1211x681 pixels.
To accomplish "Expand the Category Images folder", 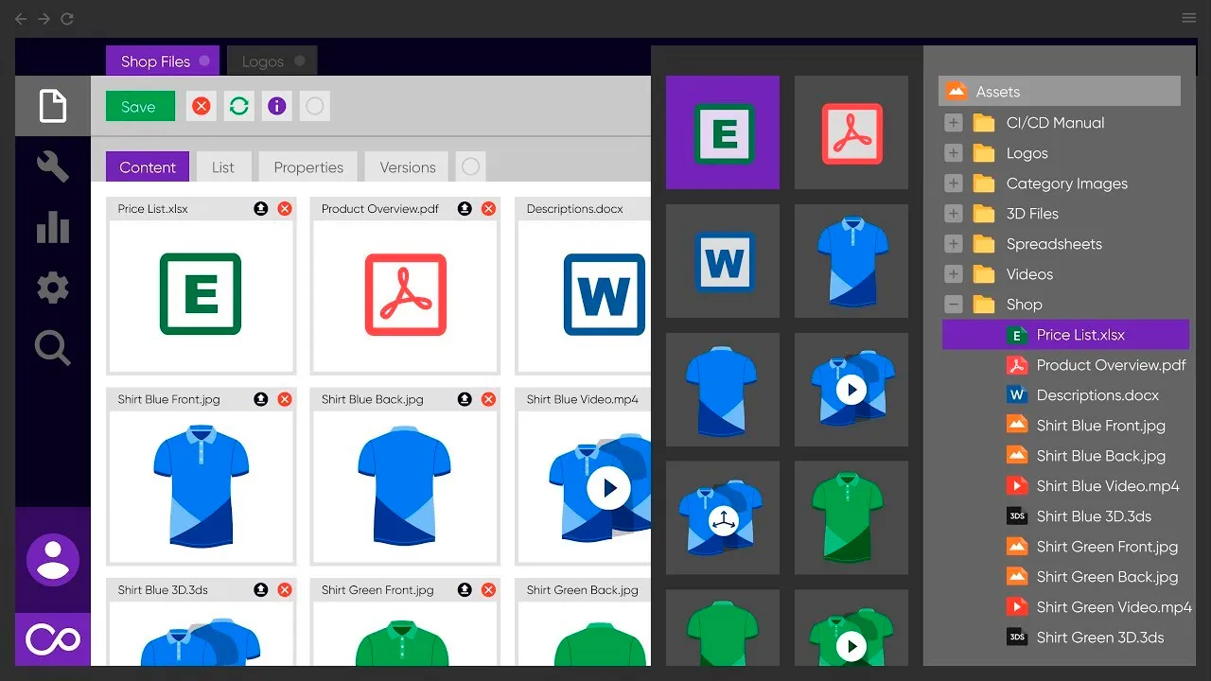I will coord(954,183).
